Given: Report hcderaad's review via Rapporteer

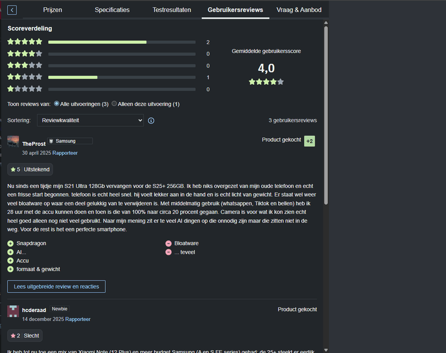Looking at the screenshot, I should (77, 319).
